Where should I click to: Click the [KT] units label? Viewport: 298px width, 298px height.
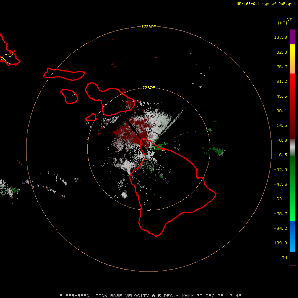pyautogui.click(x=283, y=23)
